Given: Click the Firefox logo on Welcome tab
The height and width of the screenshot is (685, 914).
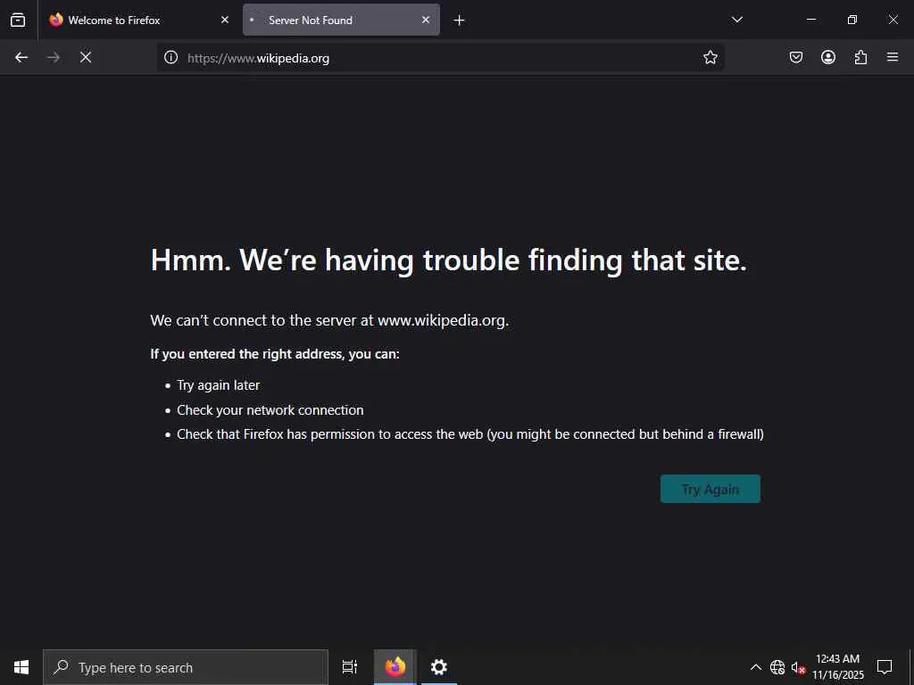Looking at the screenshot, I should (x=56, y=20).
